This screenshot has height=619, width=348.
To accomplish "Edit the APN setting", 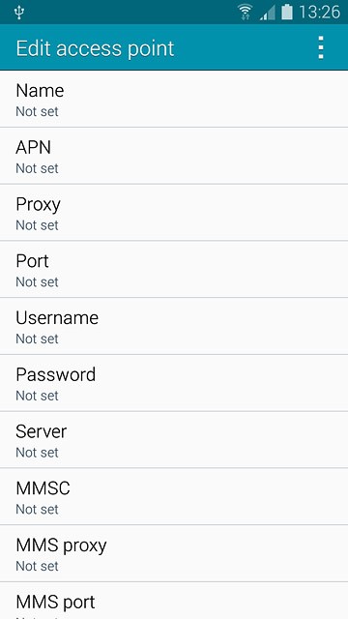I will tap(174, 156).
